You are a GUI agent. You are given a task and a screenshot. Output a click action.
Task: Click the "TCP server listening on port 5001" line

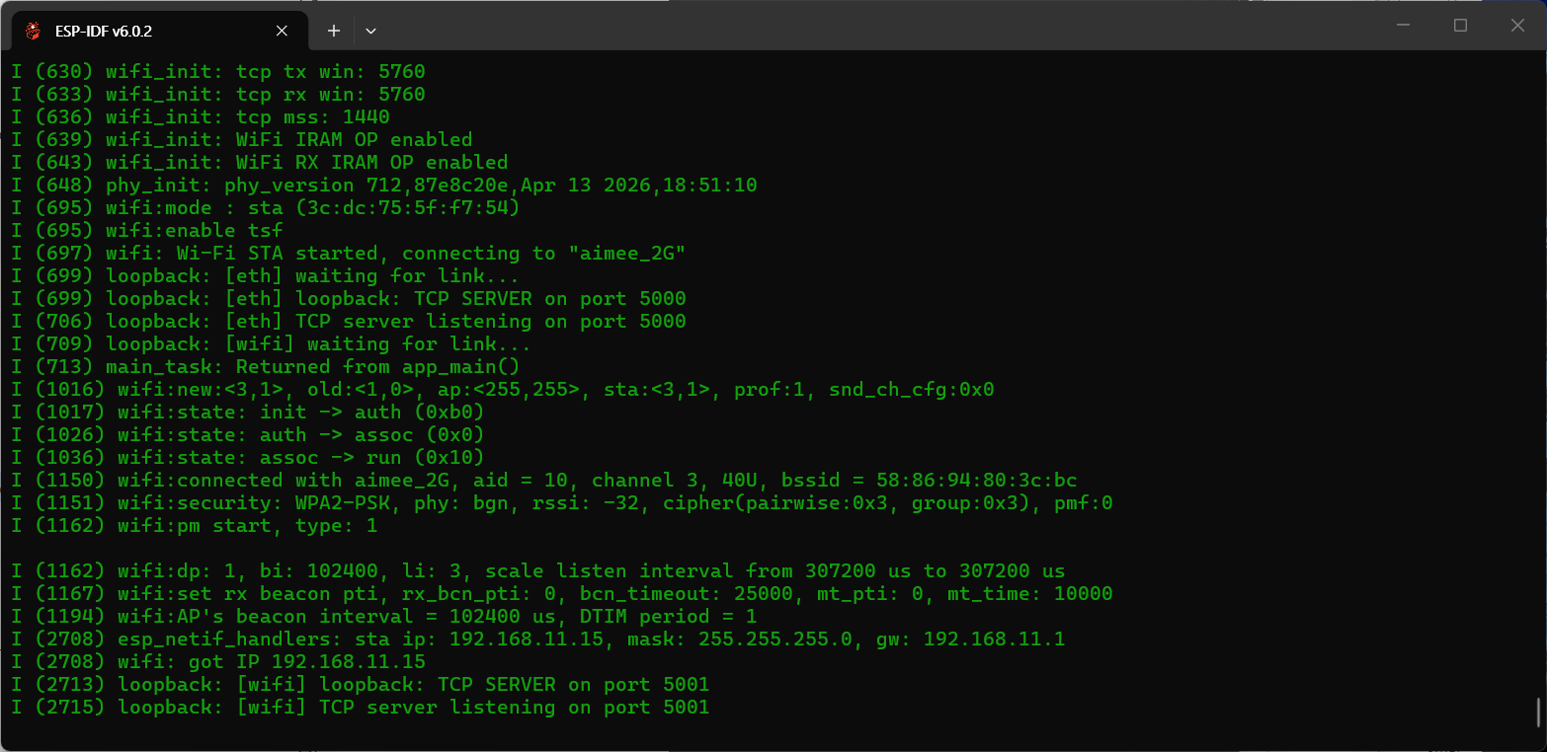click(x=361, y=707)
